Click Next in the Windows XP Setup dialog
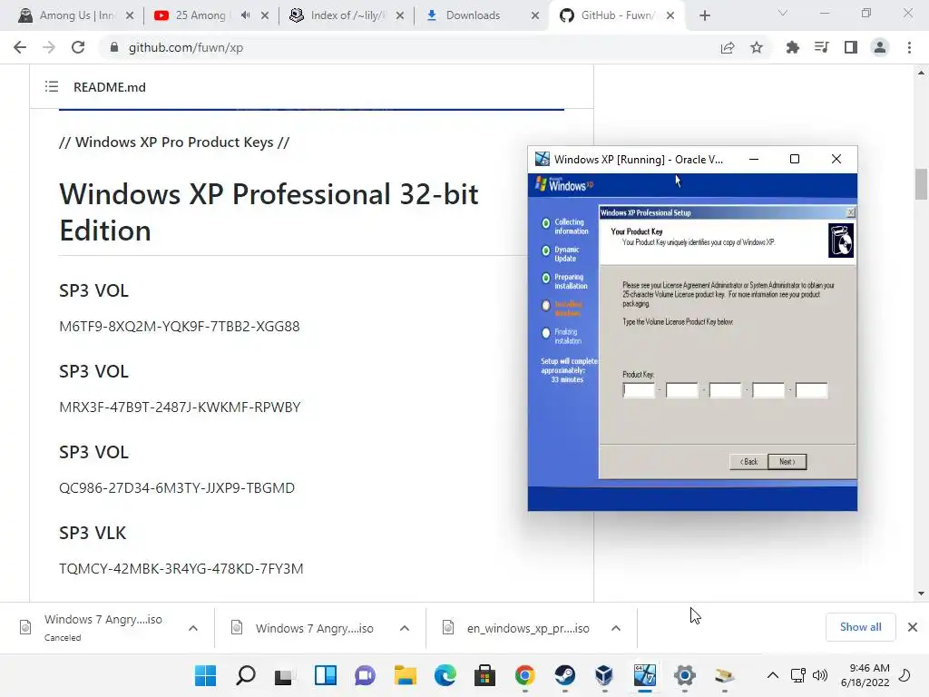 [x=787, y=462]
